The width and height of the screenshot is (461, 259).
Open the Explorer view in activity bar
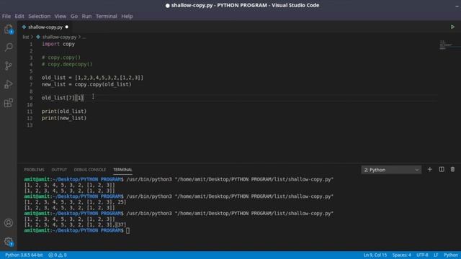point(9,29)
